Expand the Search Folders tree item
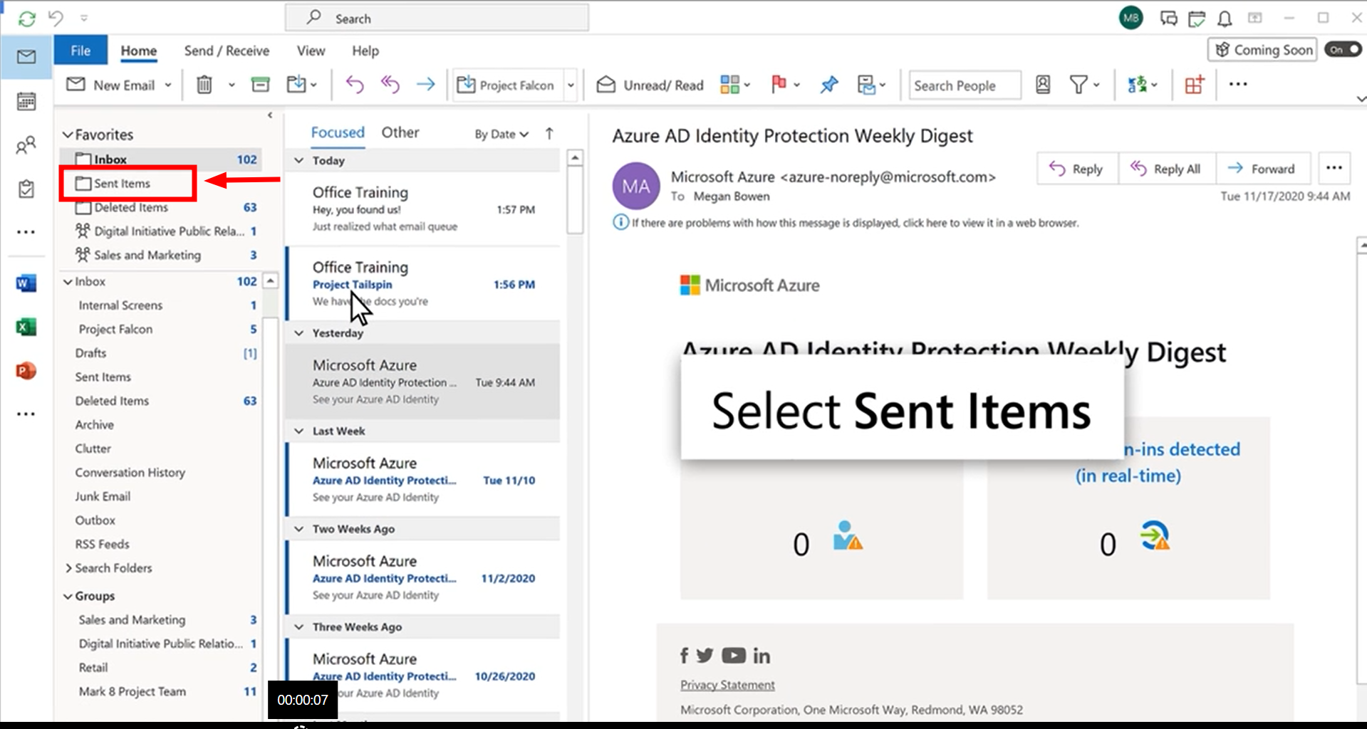The height and width of the screenshot is (729, 1367). (x=68, y=568)
